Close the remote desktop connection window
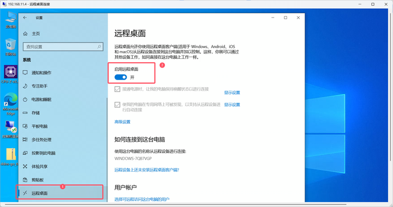Image resolution: width=393 pixels, height=207 pixels. click(386, 4)
